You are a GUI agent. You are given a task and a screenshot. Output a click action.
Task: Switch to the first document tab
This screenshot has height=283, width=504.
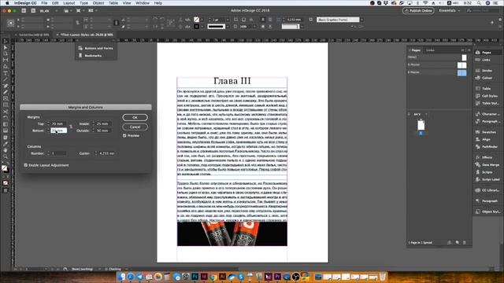(33, 35)
